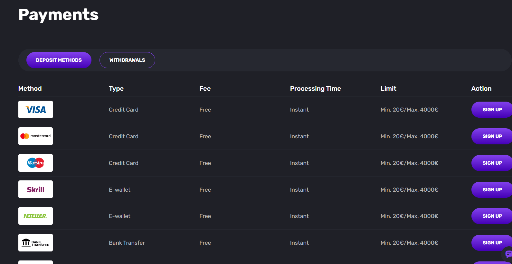Click 'Free' fee in the Mastercard row
512x264 pixels.
point(205,136)
